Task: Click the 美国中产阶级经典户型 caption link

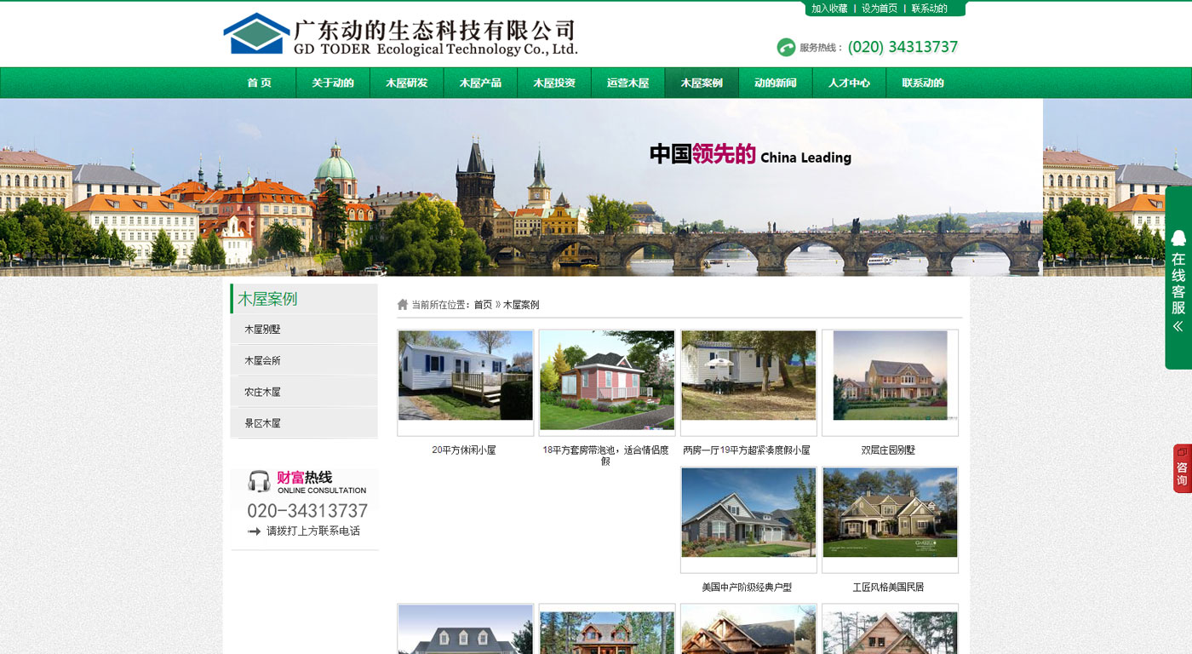Action: point(747,588)
